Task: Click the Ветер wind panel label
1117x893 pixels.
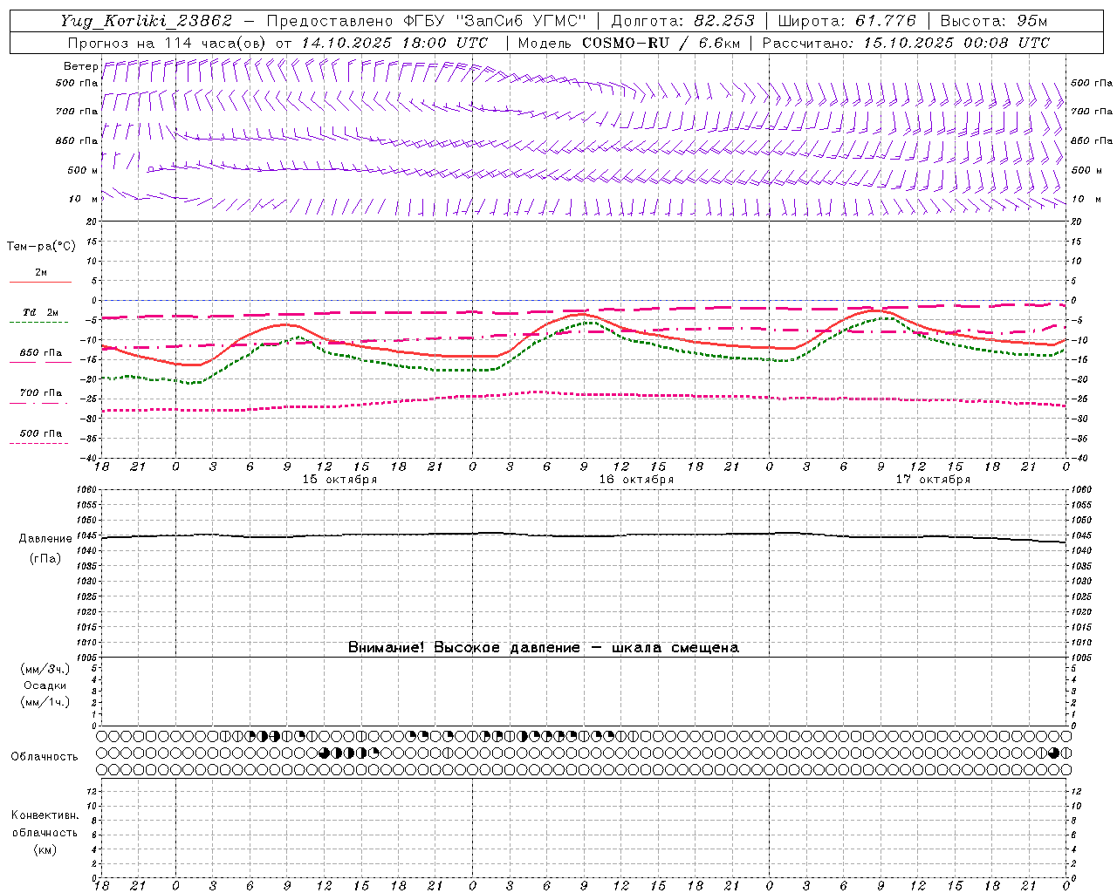Action: click(80, 66)
